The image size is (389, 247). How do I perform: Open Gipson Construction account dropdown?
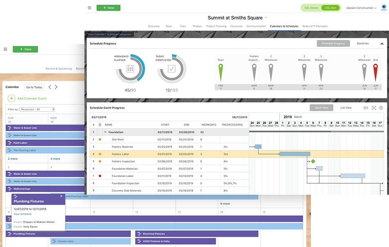click(x=361, y=8)
